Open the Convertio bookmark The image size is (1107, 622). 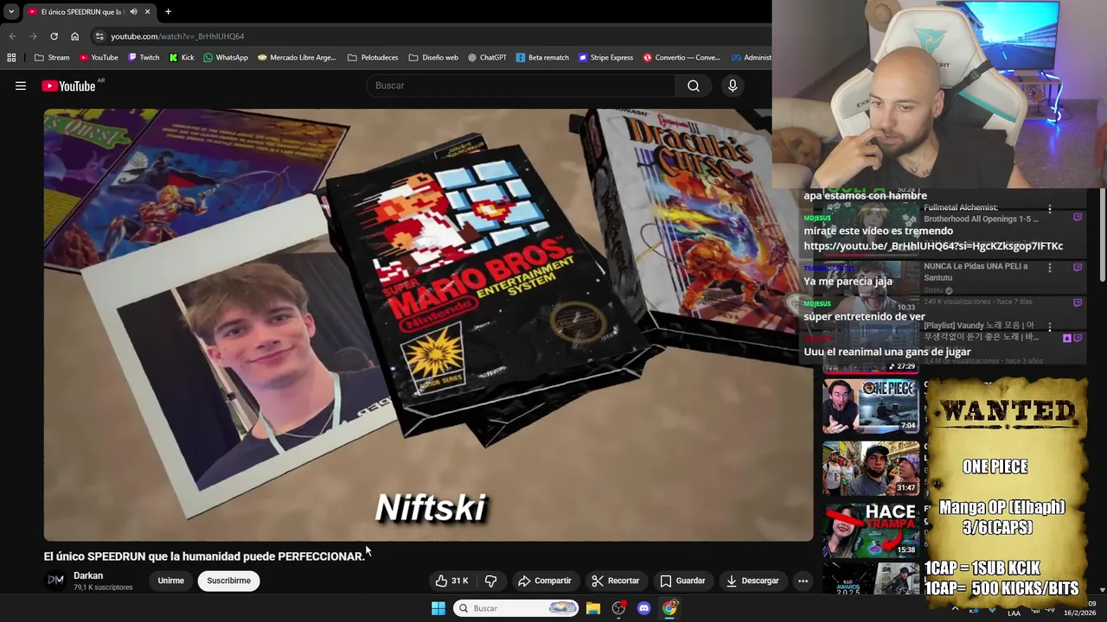(681, 58)
